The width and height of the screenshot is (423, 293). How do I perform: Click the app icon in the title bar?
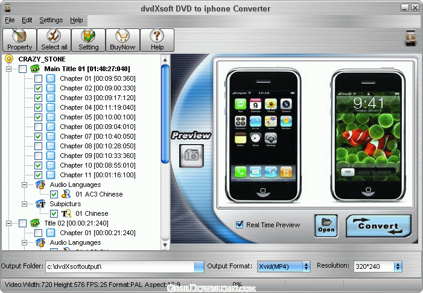(8, 8)
